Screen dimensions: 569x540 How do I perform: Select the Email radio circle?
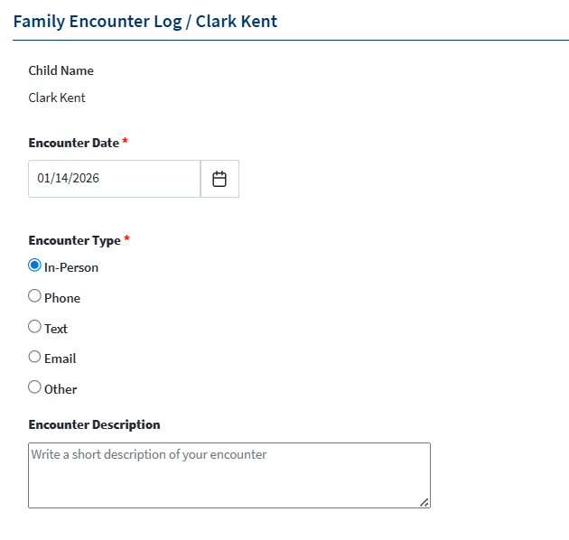click(x=34, y=357)
